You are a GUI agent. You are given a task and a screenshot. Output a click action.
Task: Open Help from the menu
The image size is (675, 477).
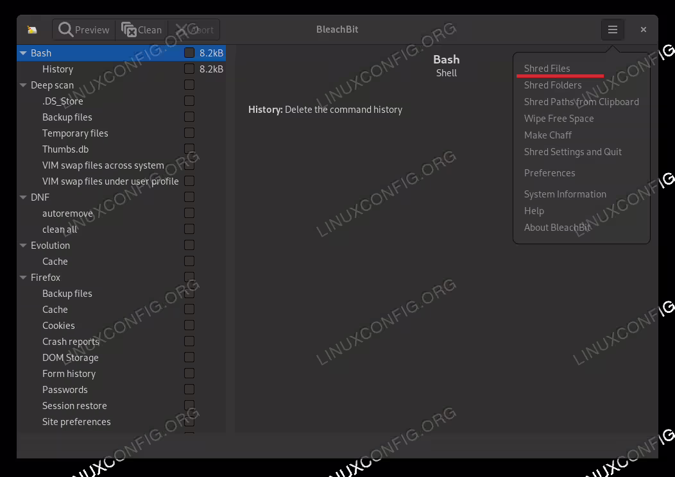coord(534,211)
